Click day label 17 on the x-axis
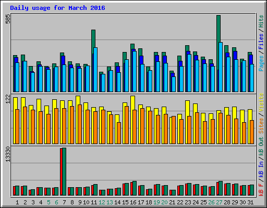The height and width of the screenshot is (208, 267). point(141,202)
